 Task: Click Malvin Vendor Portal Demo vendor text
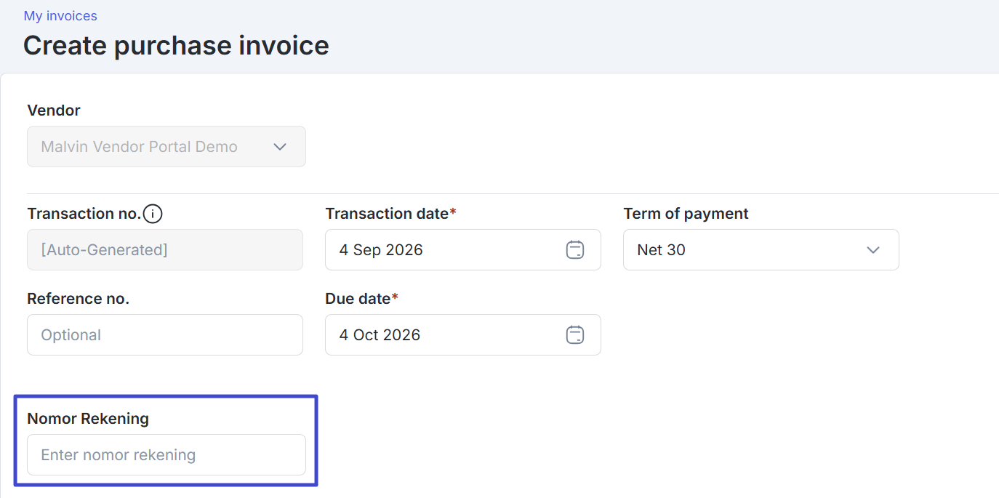(139, 147)
